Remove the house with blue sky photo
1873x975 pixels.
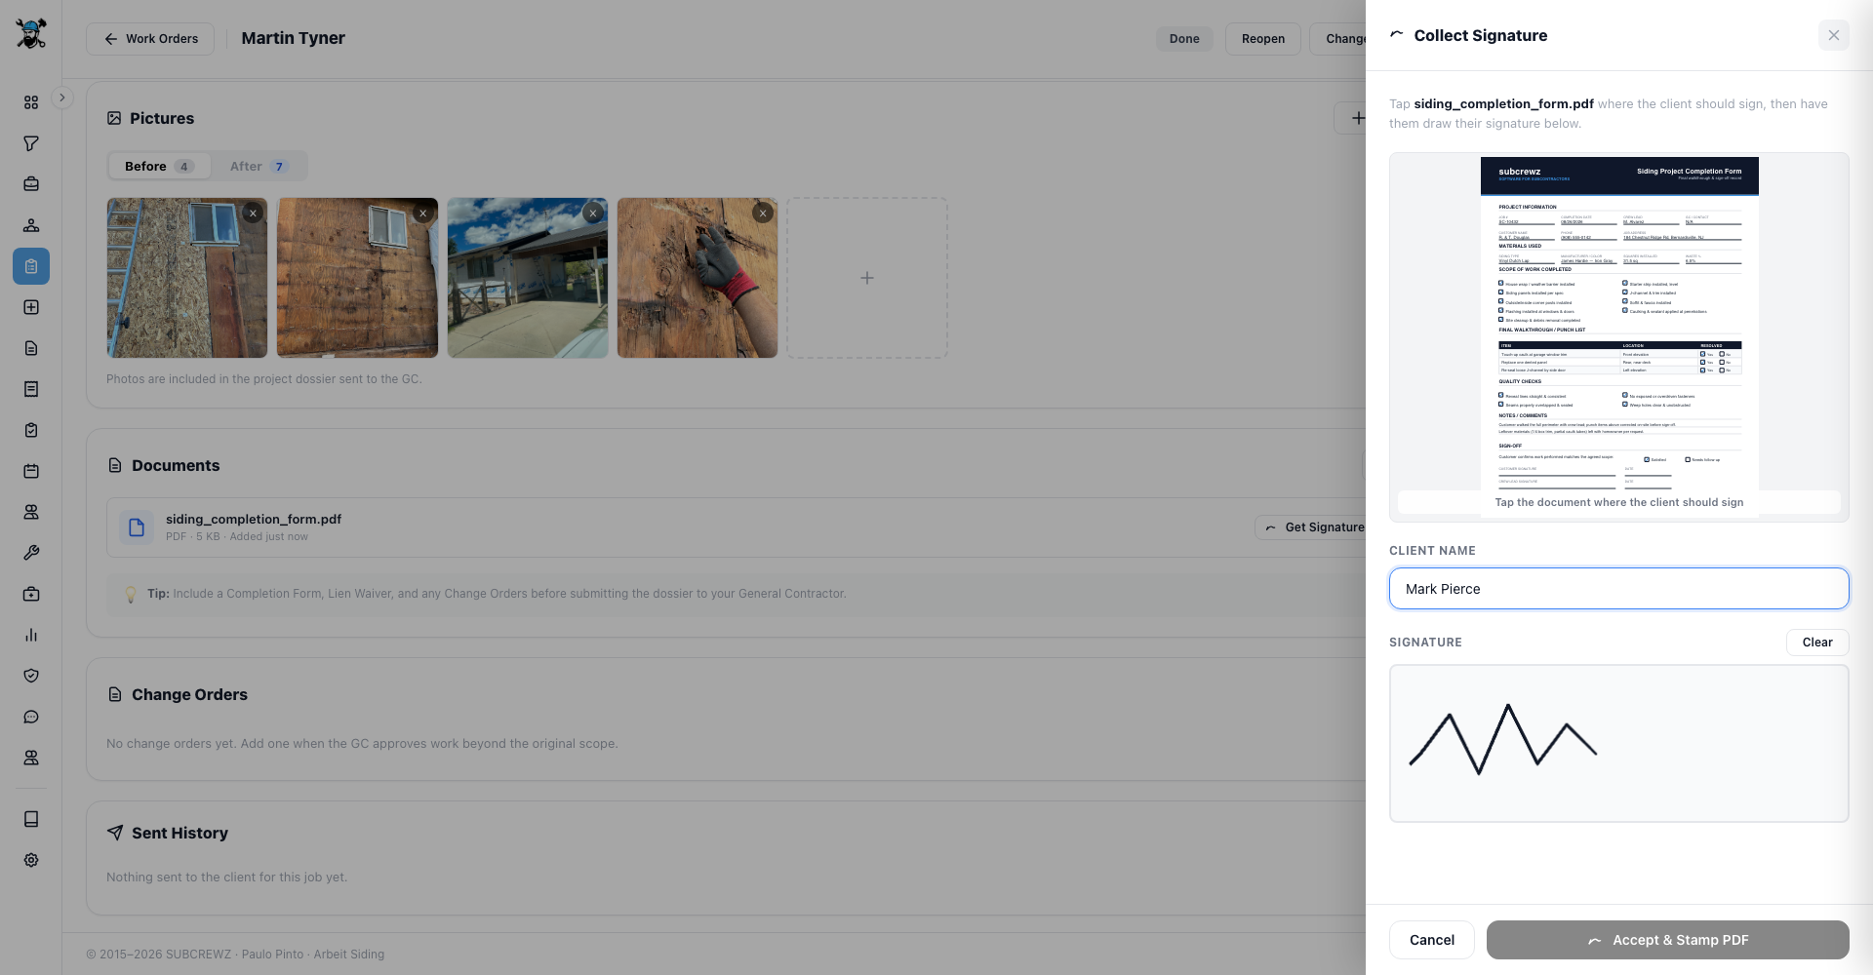point(593,213)
